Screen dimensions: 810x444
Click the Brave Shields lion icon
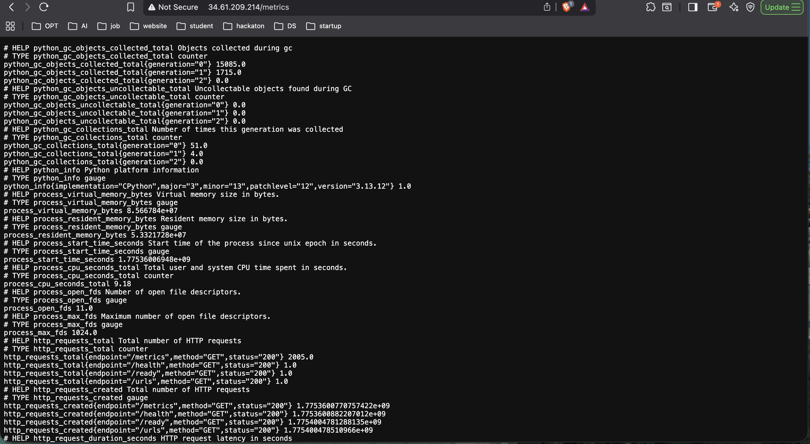click(x=566, y=7)
